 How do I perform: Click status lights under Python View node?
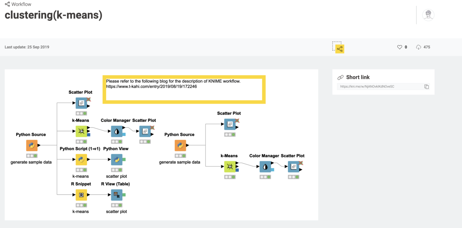pos(117,170)
